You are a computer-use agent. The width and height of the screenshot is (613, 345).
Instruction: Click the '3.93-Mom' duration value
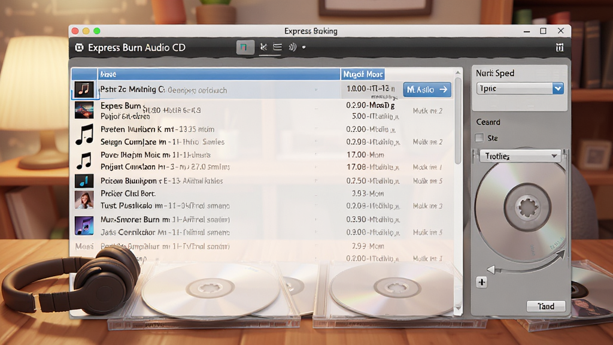click(x=368, y=193)
